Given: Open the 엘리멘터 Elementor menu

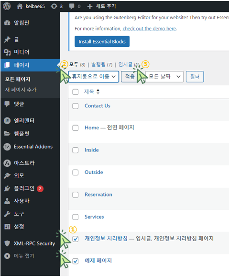Looking at the screenshot, I should point(19,121).
